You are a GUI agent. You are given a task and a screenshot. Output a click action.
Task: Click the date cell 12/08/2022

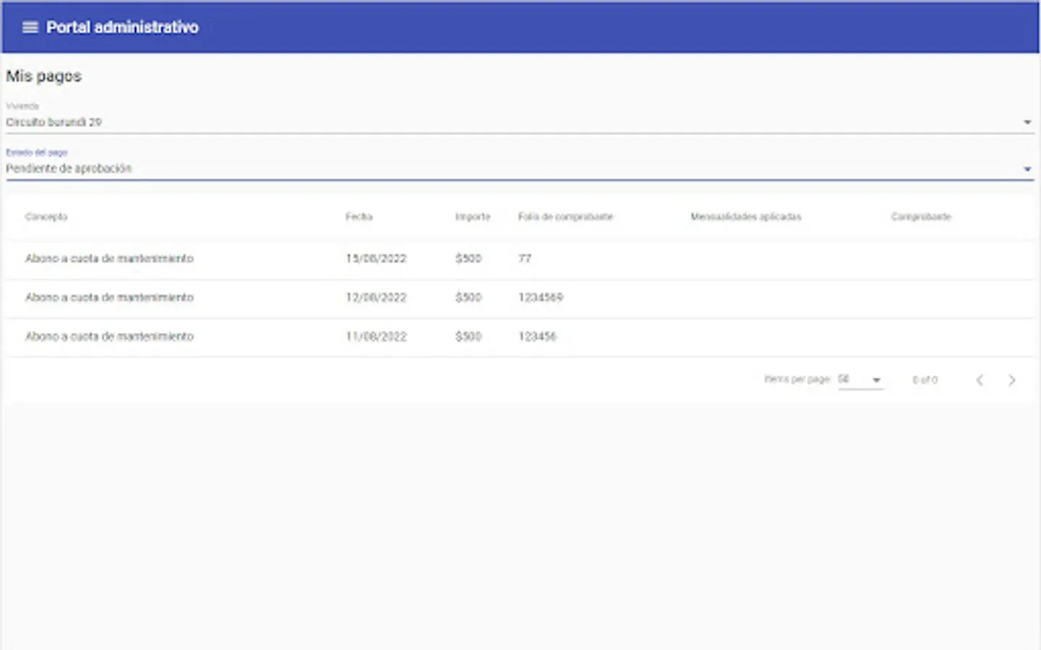click(x=376, y=298)
